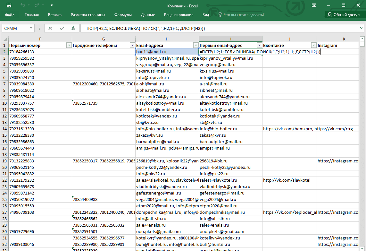Image resolution: width=366 pixels, height=251 pixels.
Task: Open the Данные tab
Action: coord(148,15)
